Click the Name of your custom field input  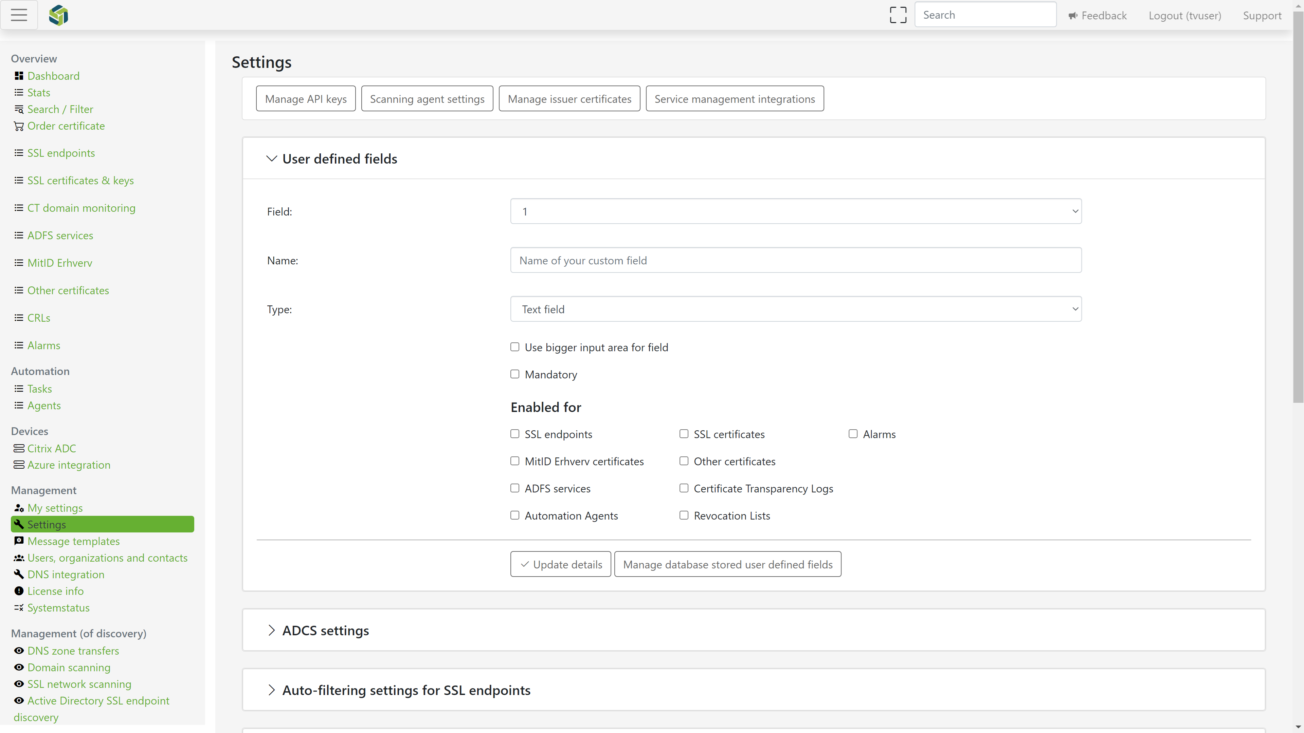coord(796,260)
